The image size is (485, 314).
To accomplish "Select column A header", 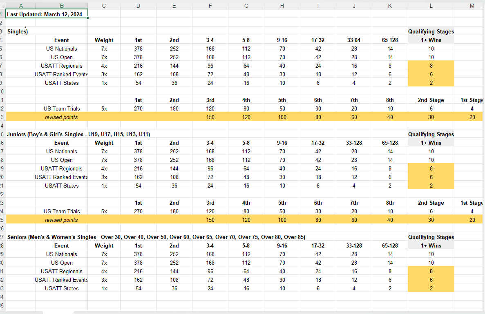I will click(x=21, y=6).
